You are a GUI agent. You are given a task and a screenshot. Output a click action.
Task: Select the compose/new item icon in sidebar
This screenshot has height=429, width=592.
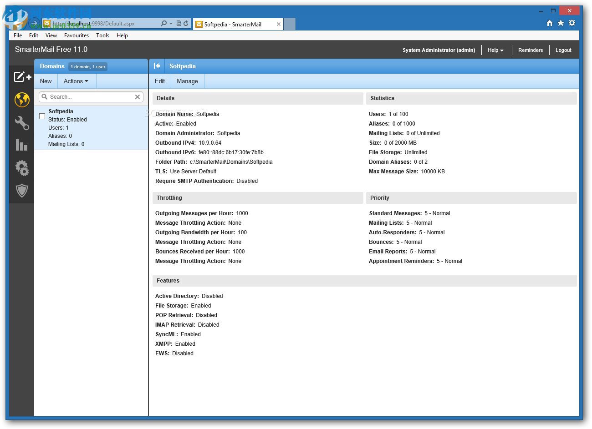point(21,77)
